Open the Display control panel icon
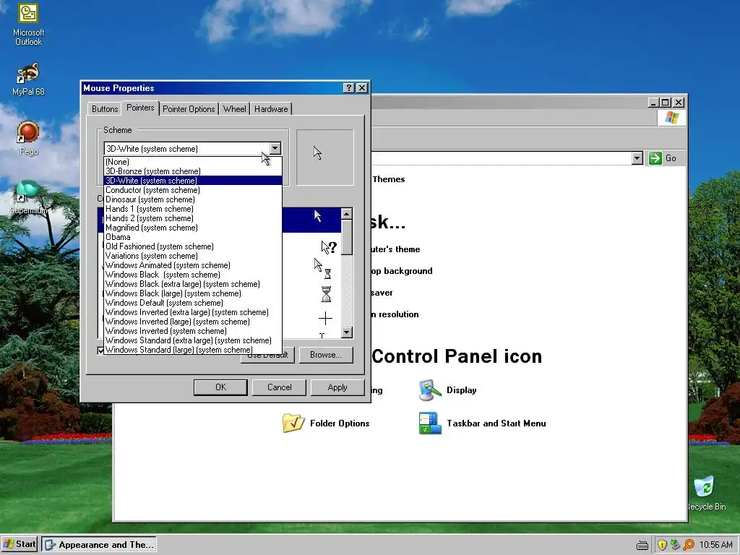This screenshot has height=555, width=740. point(448,390)
